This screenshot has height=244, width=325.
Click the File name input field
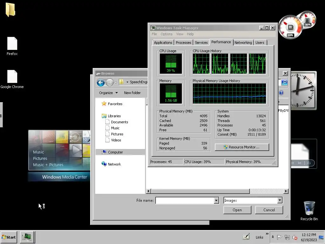[x=185, y=200]
